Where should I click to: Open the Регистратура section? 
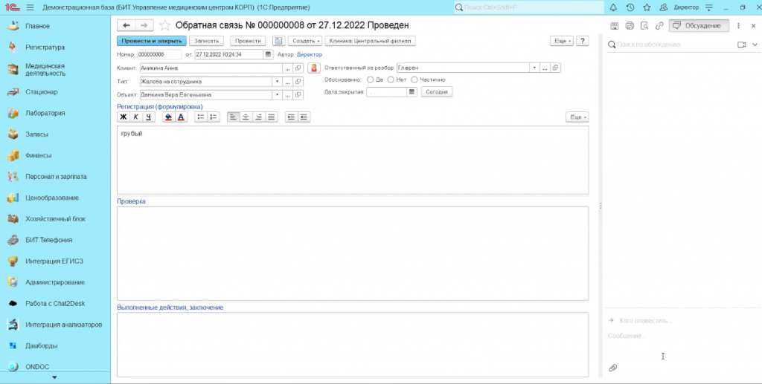(45, 47)
